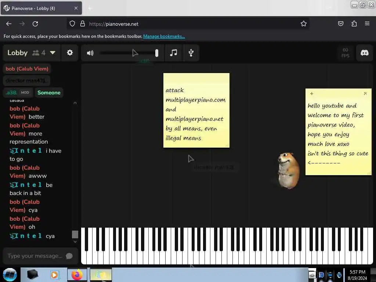Screen dimensions: 376x282
Task: Select the Pianoverse - Lobby tab
Action: (41, 8)
